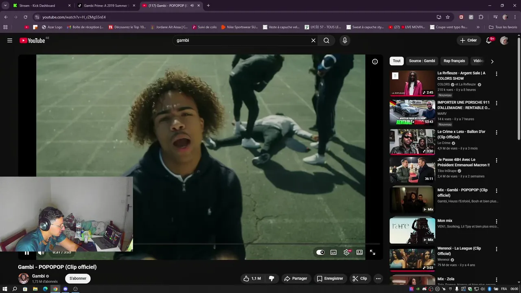Open player settings gear
This screenshot has width=521, height=293.
[x=346, y=252]
